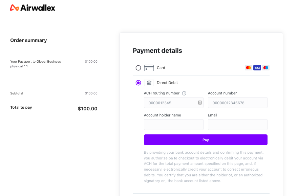Click the ACH routing number label

tap(162, 93)
